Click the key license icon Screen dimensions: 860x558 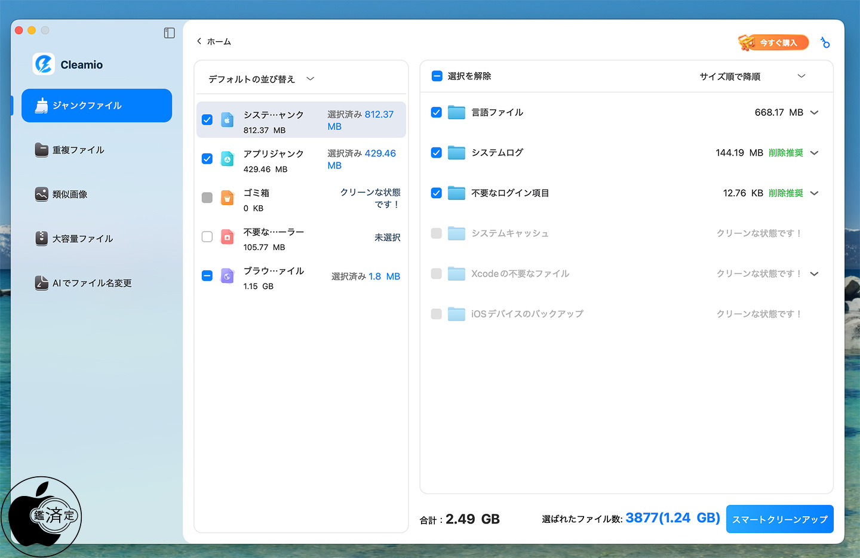(x=825, y=42)
